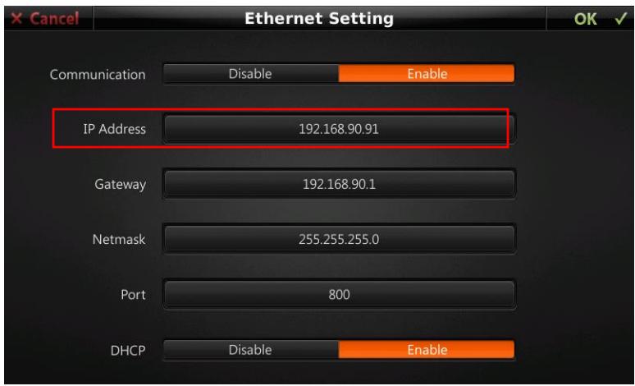
Task: Click the Ethernet Setting title
Action: pos(319,19)
